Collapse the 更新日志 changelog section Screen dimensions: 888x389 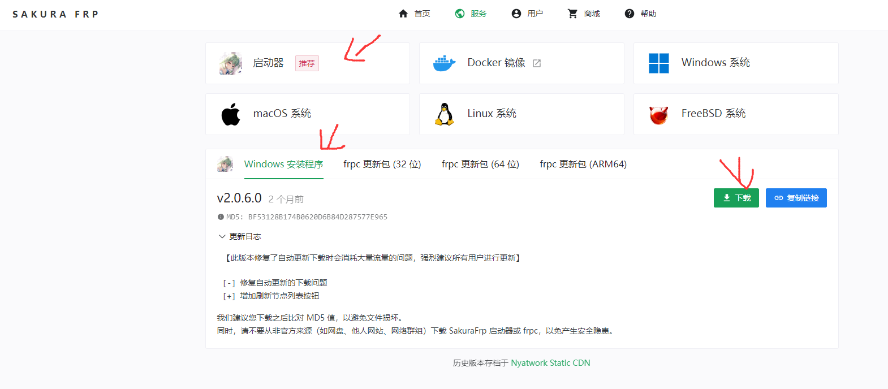tap(239, 236)
